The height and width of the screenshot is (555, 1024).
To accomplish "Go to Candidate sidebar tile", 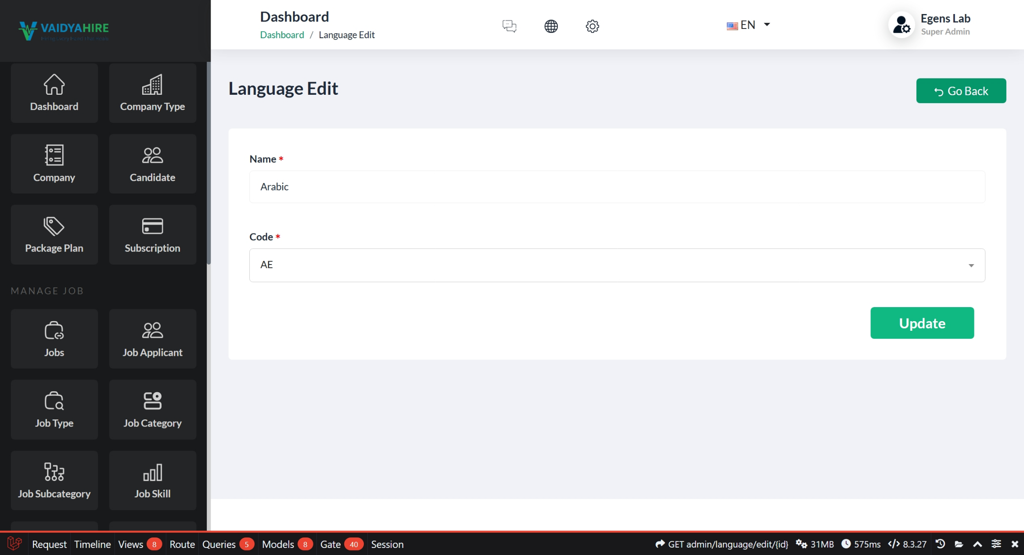I will coord(152,164).
